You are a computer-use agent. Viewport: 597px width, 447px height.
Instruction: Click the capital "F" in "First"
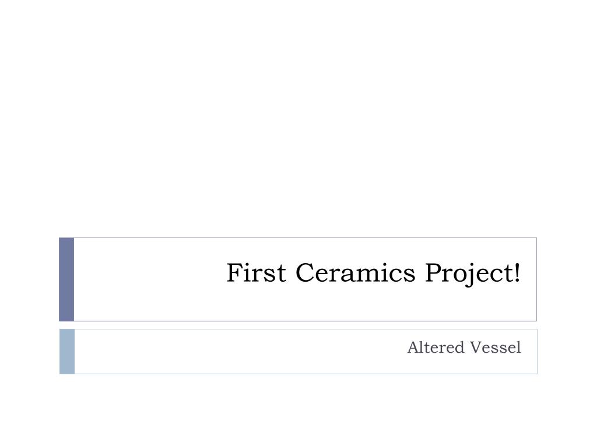click(234, 272)
